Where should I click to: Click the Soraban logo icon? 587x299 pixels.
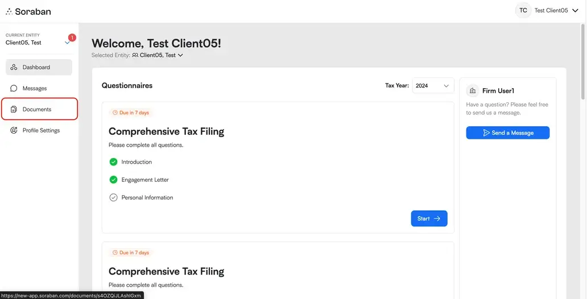[x=9, y=11]
